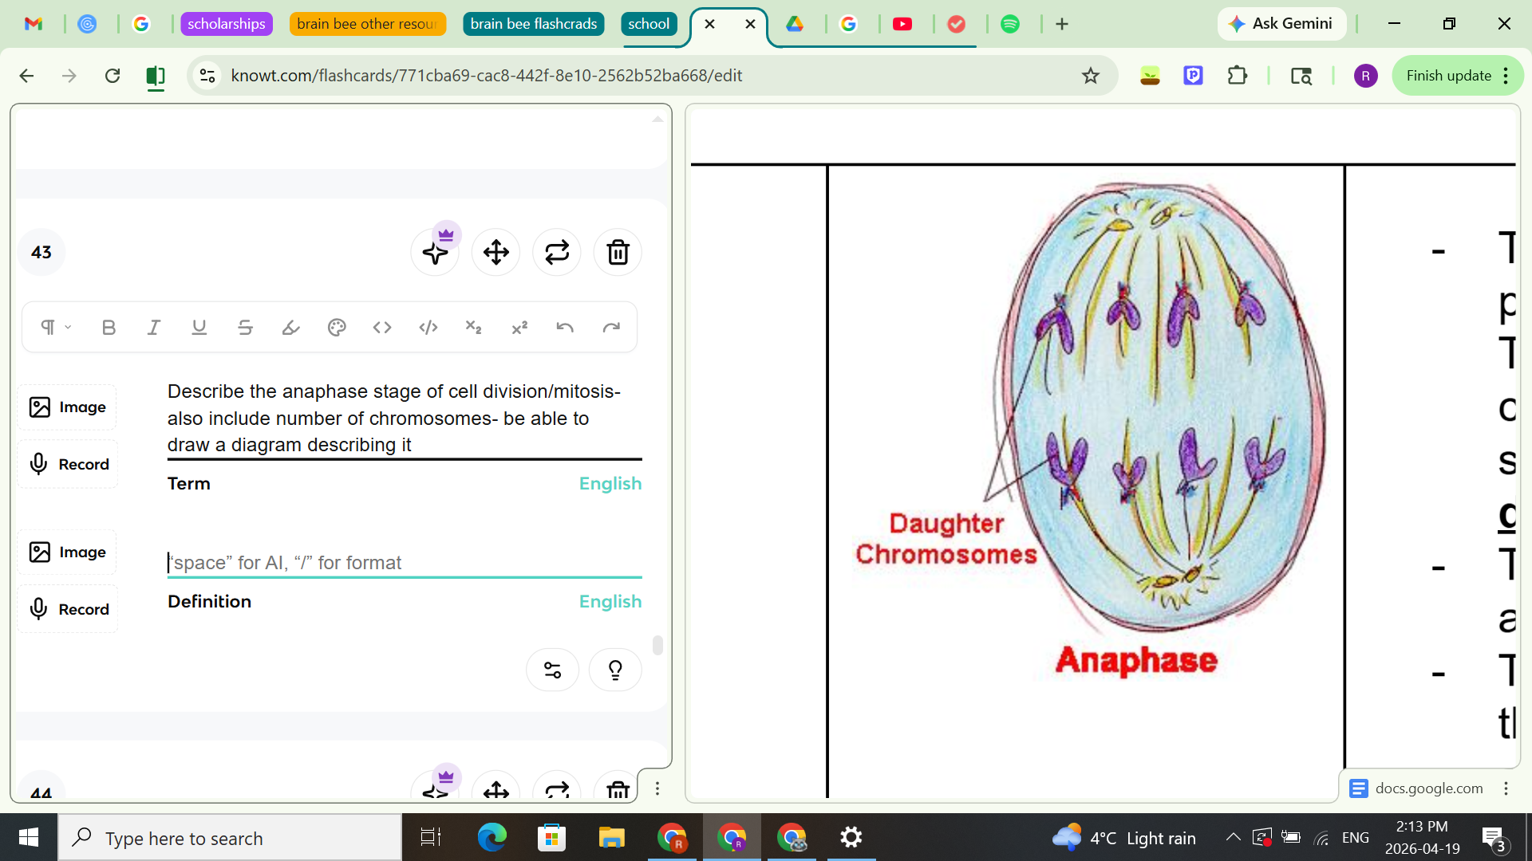
Task: Apply superscript formatting
Action: [x=519, y=327]
